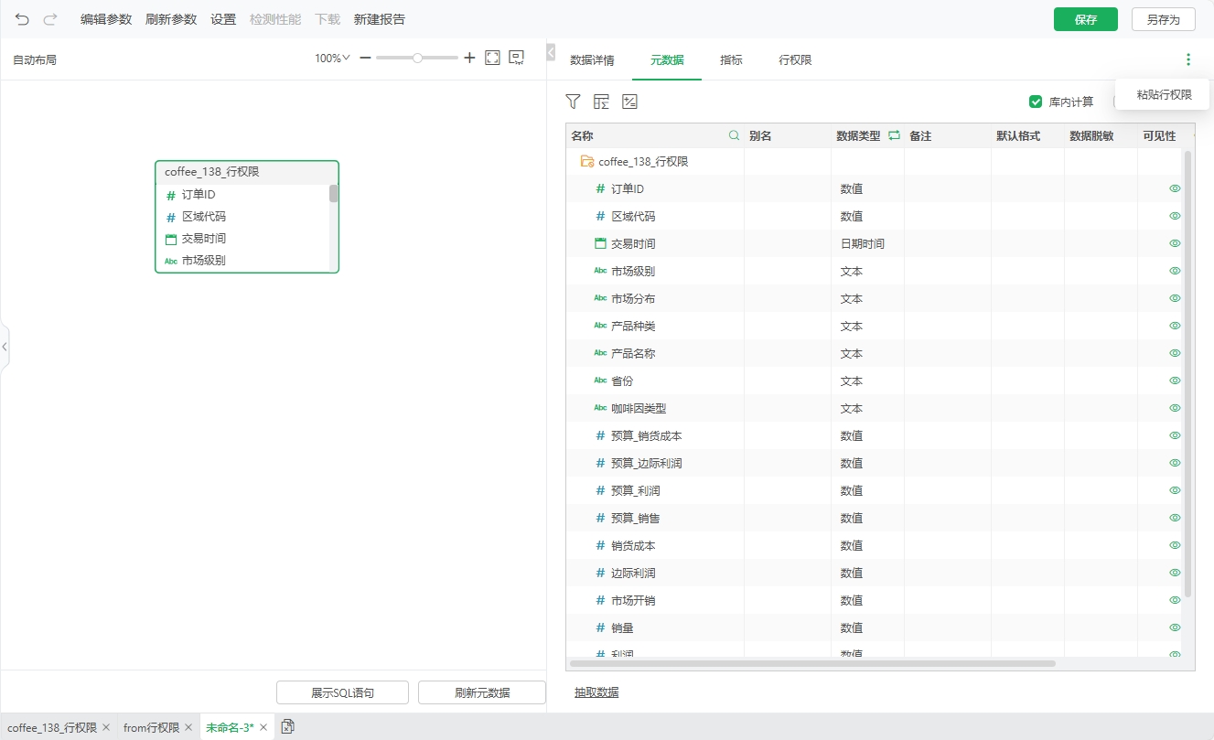
Task: Click the zoom in plus icon
Action: (469, 58)
